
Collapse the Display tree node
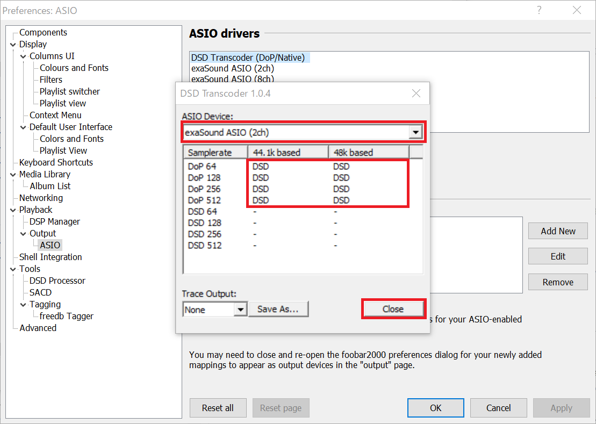coord(13,45)
